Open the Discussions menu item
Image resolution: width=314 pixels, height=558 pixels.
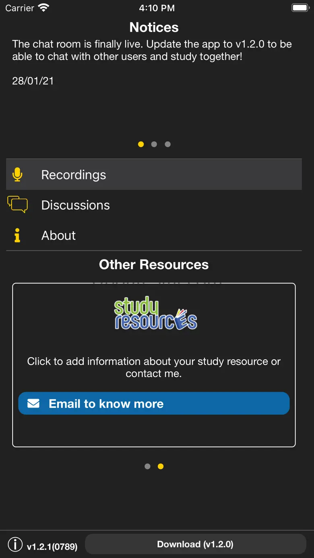pyautogui.click(x=76, y=205)
